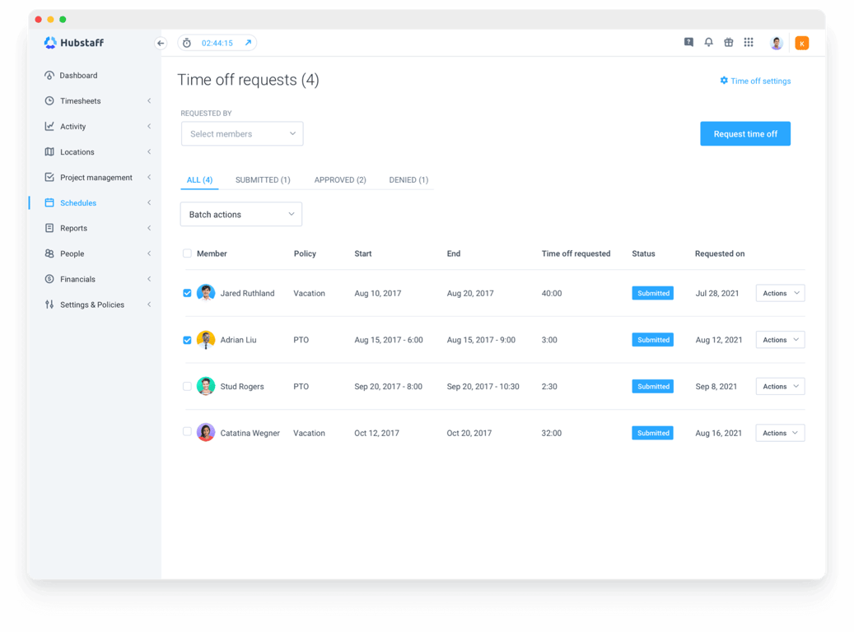This screenshot has height=632, width=854.
Task: Click the Hubstaff logo icon
Action: pyautogui.click(x=50, y=43)
